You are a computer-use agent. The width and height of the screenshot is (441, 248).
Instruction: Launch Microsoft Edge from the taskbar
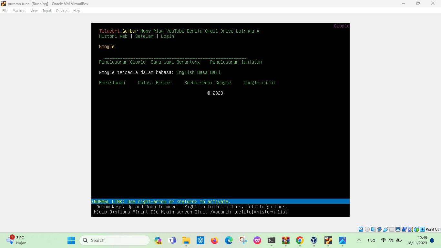coord(229,240)
